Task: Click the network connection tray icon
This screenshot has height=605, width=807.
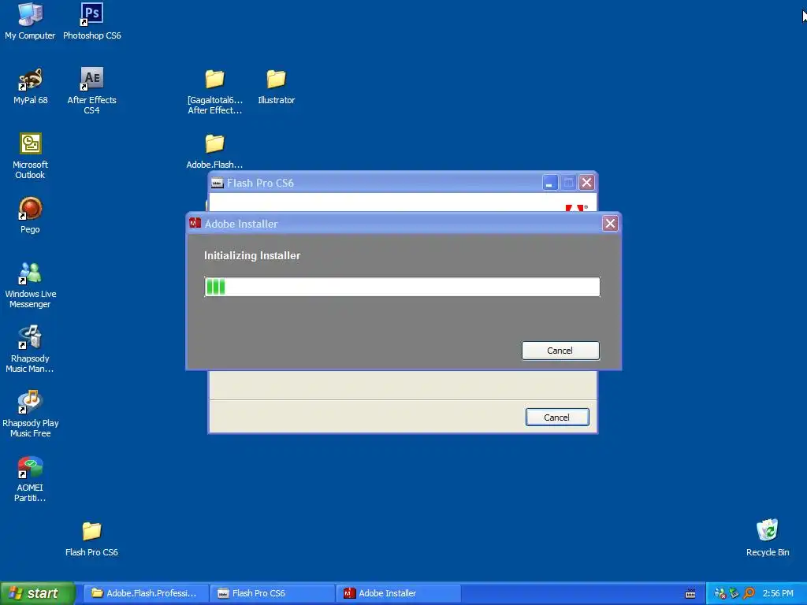Action: point(720,593)
